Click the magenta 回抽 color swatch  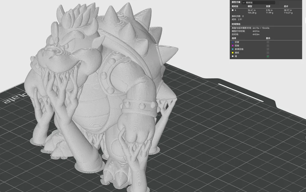pyautogui.click(x=233, y=46)
